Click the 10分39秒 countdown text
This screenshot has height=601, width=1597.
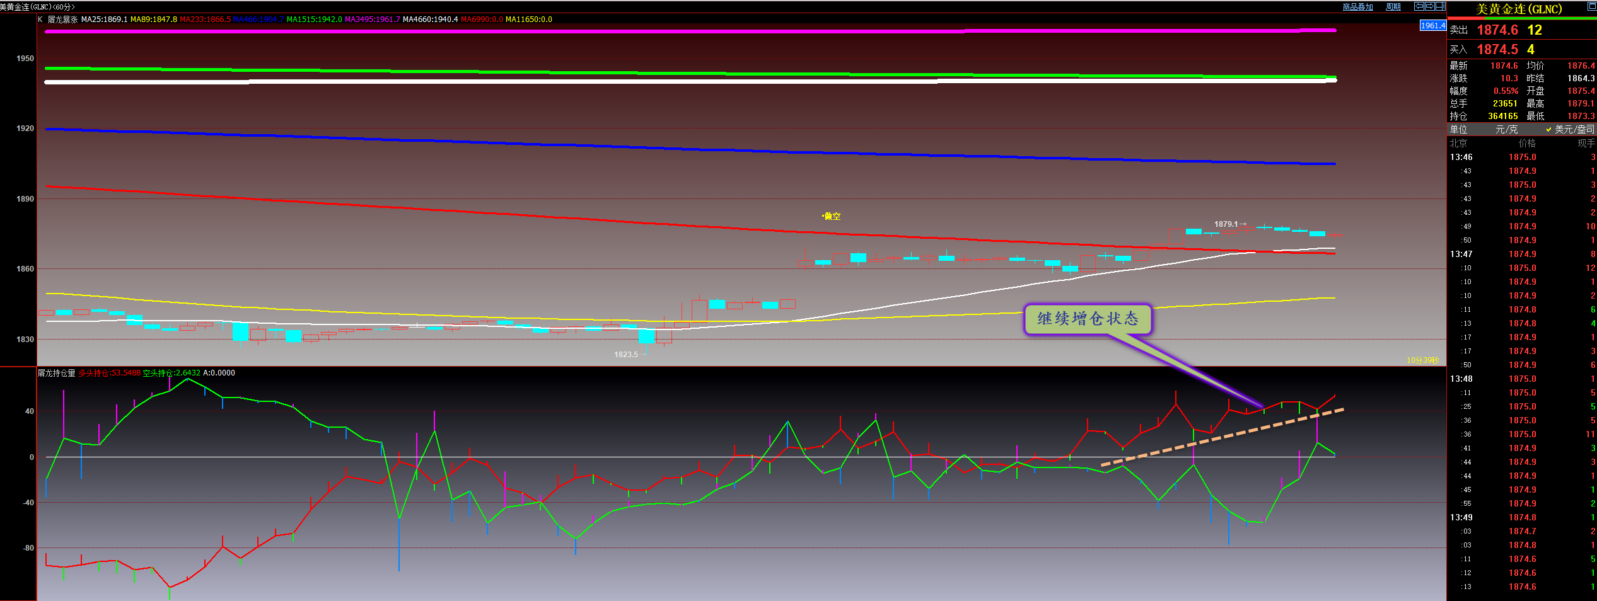[1422, 360]
